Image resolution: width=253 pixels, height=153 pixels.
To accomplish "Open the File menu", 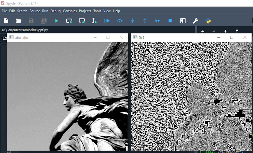I will tap(4, 11).
